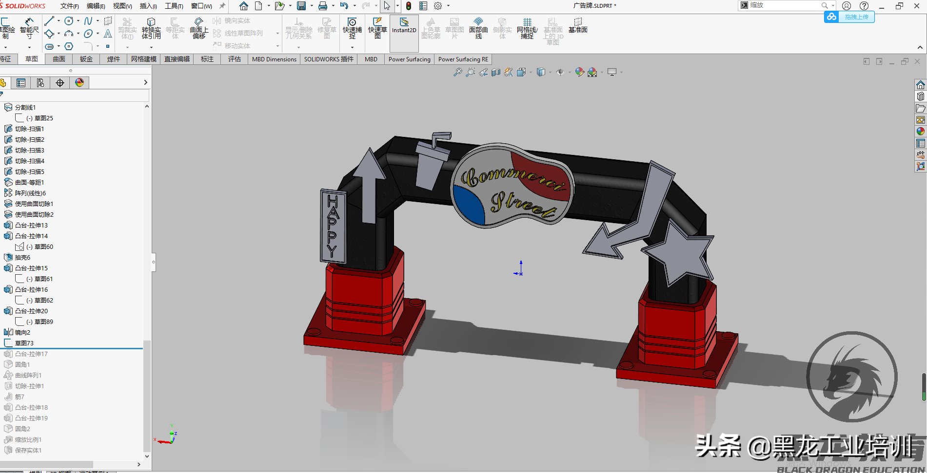927x473 pixels.
Task: Expand the 凸台-拉伸16 tree feature
Action: pyautogui.click(x=3, y=289)
